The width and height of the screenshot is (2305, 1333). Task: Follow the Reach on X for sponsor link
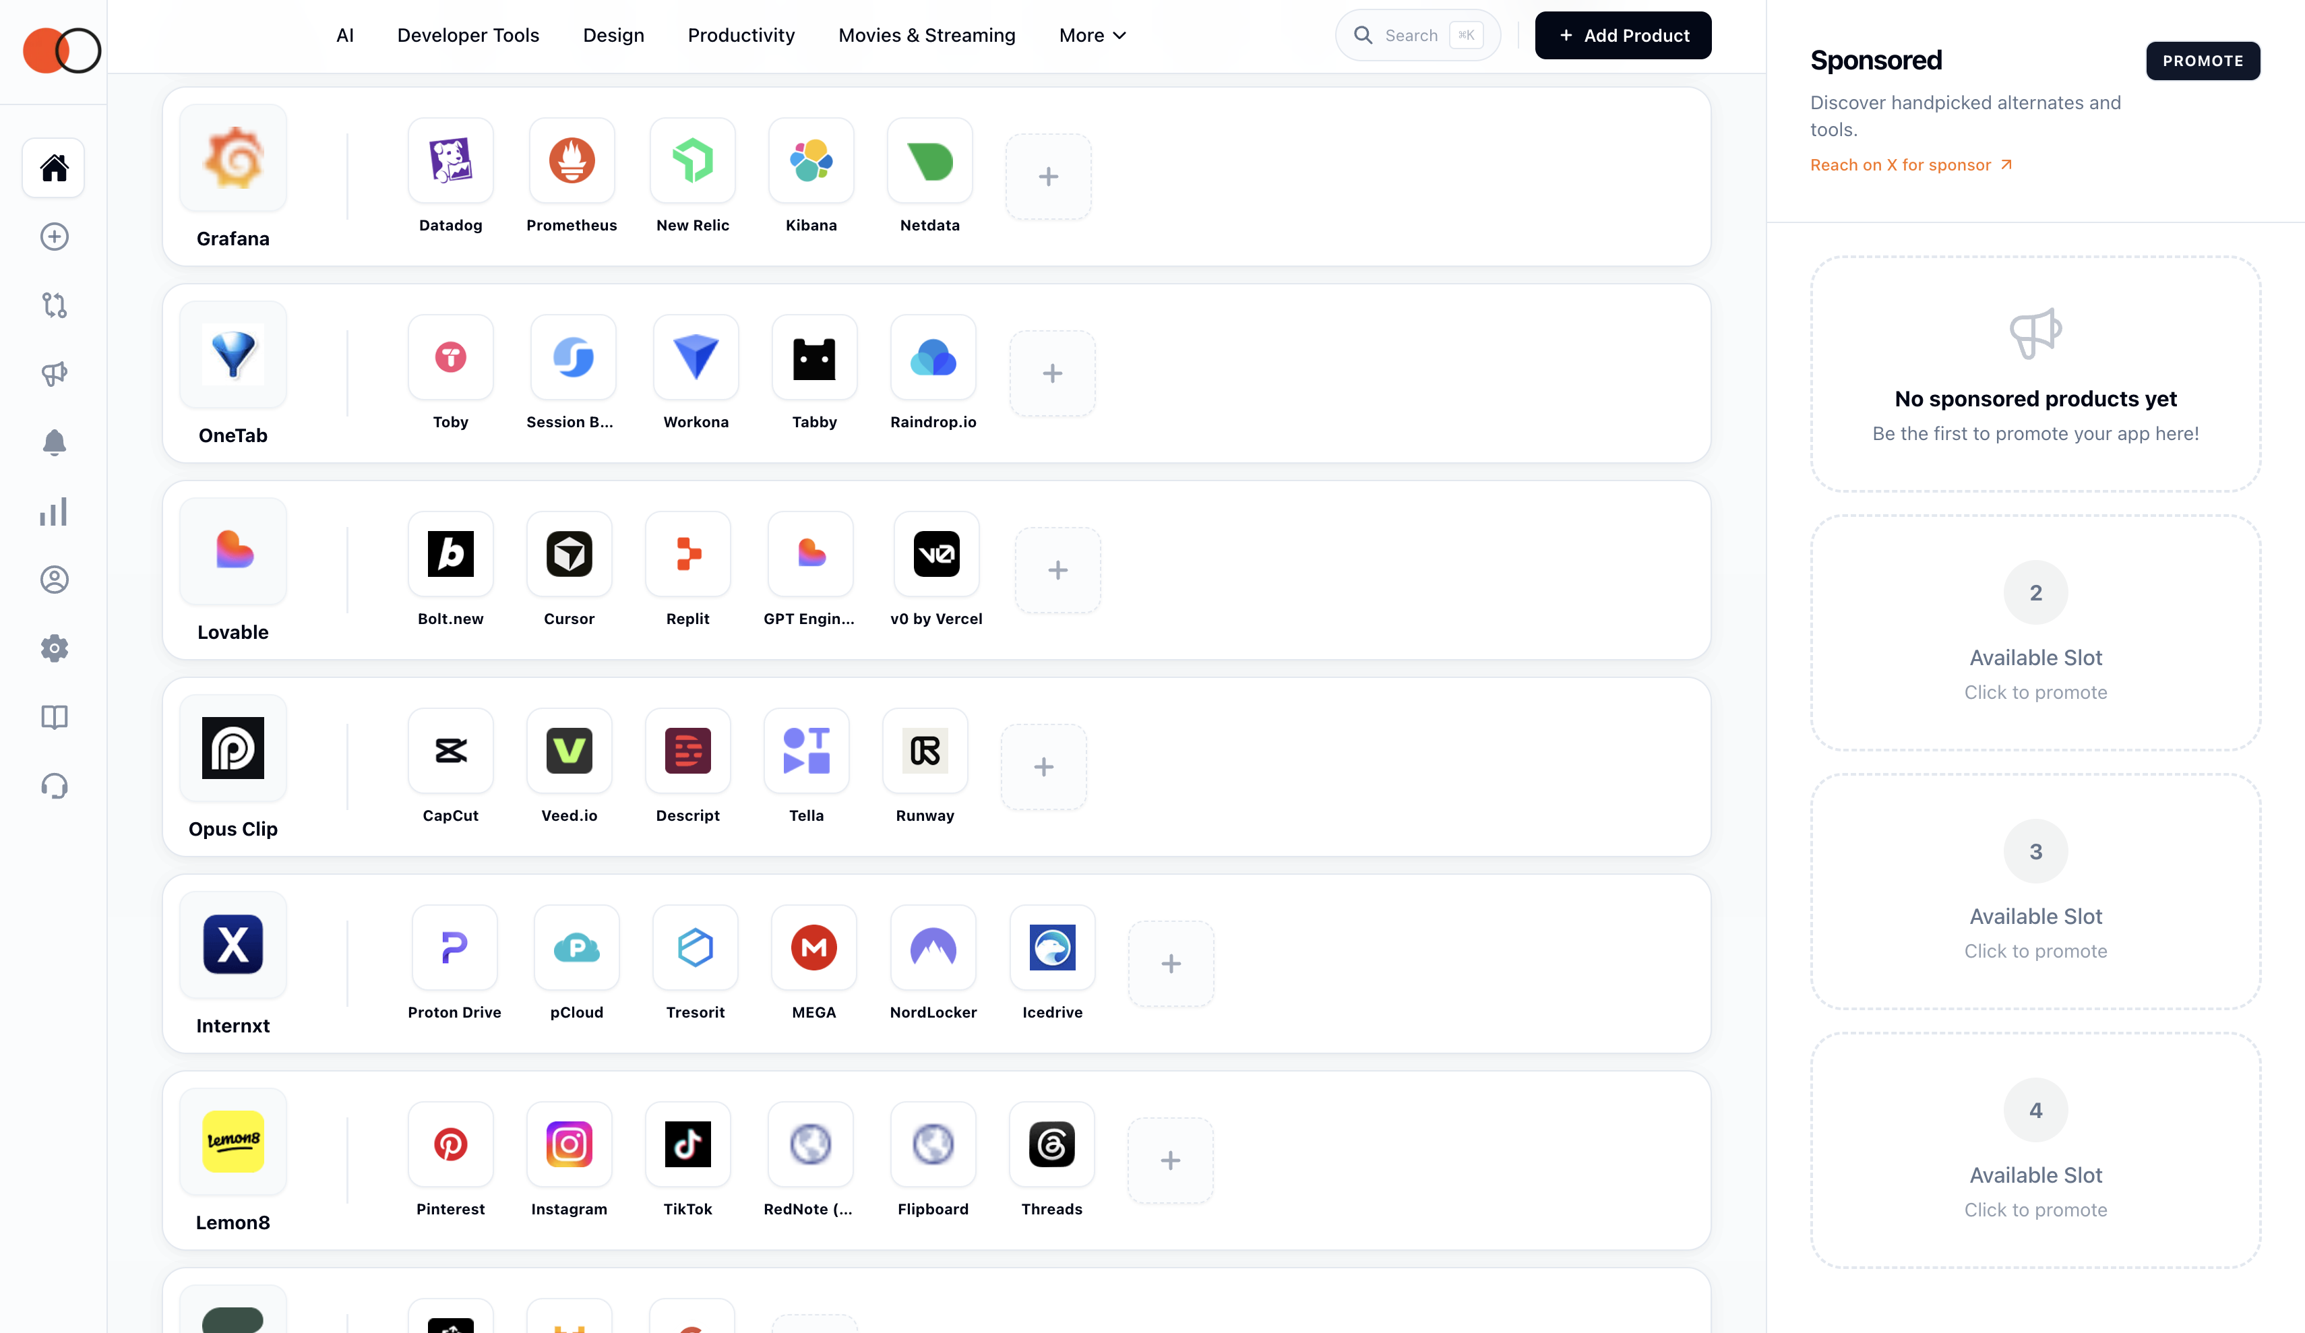click(x=1911, y=164)
